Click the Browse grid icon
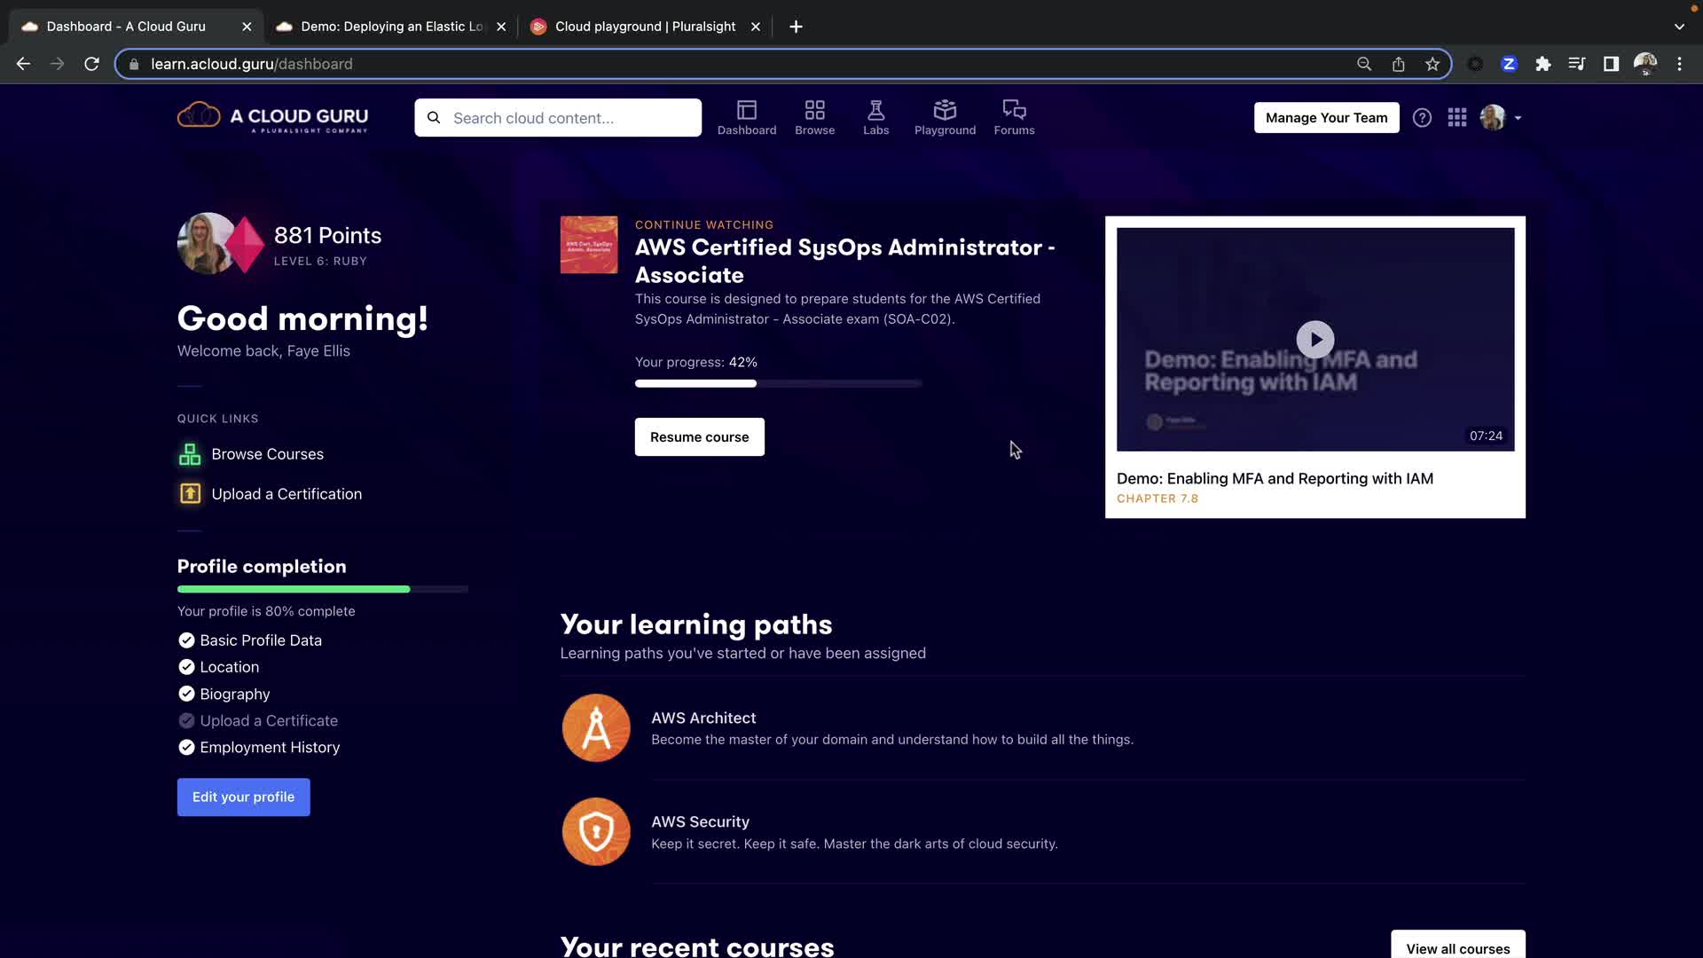The width and height of the screenshot is (1703, 958). [814, 110]
